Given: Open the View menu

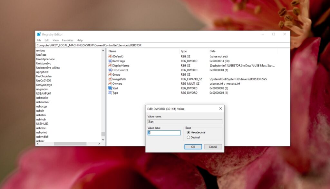Looking at the screenshot, I should [x=55, y=40].
